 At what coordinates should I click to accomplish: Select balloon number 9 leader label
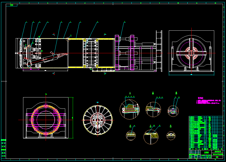click(124, 22)
